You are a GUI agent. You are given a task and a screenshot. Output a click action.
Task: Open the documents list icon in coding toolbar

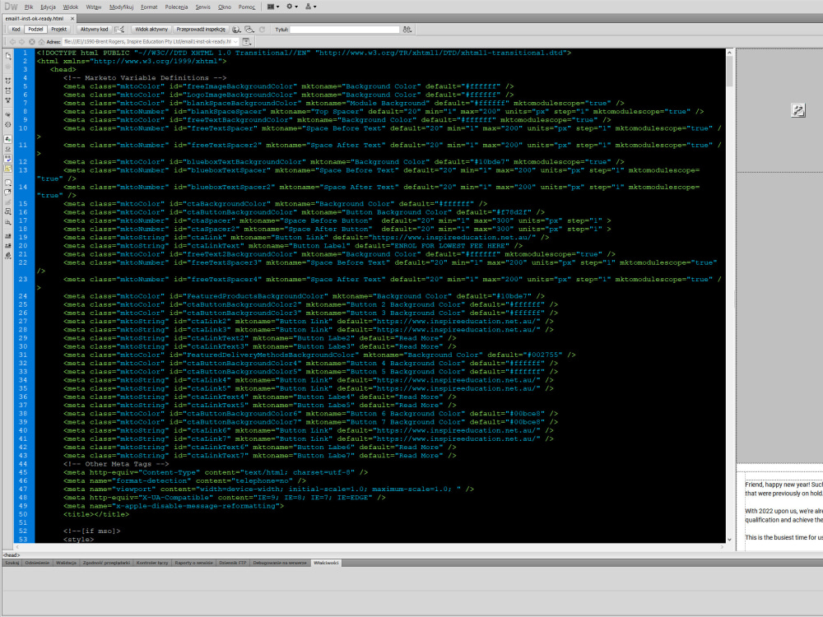point(8,56)
